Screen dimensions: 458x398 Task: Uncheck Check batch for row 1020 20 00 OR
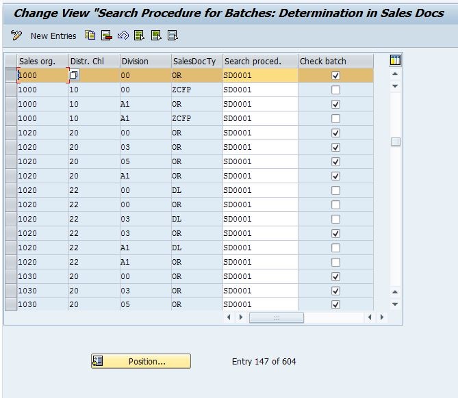tap(335, 133)
